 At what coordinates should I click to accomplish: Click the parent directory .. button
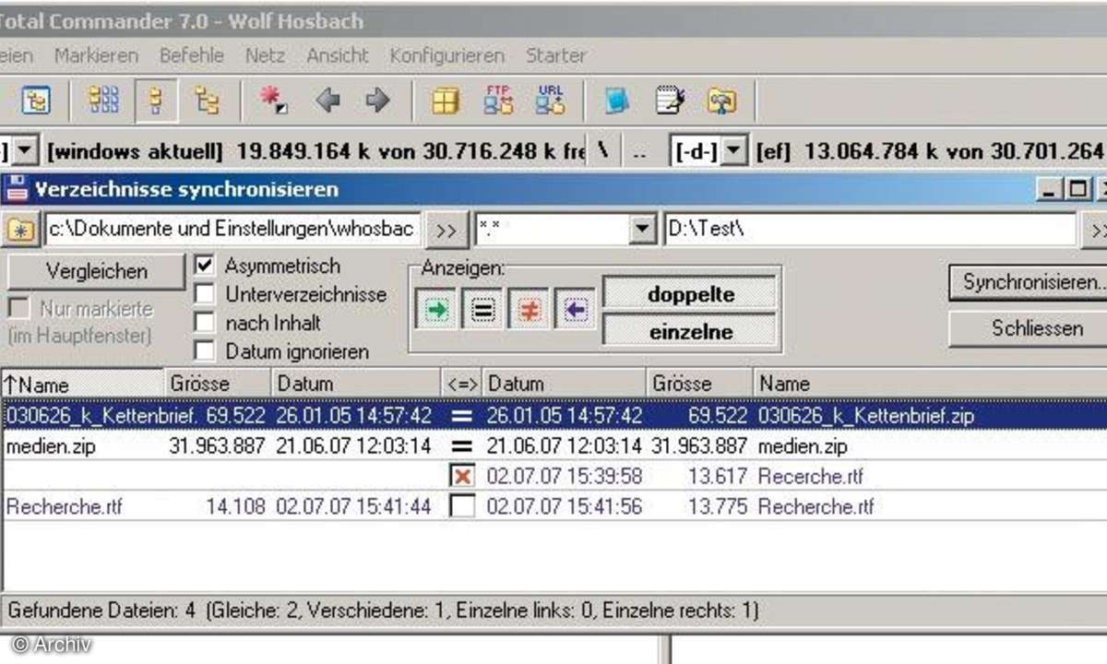pos(639,152)
